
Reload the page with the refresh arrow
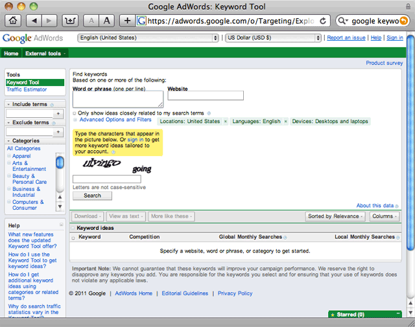click(323, 21)
